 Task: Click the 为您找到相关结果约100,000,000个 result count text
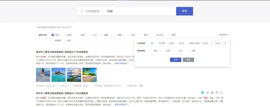(54, 27)
